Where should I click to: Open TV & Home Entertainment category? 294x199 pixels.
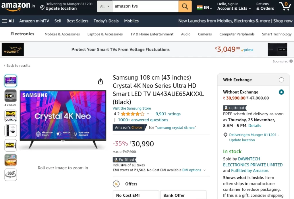pyautogui.click(x=152, y=34)
